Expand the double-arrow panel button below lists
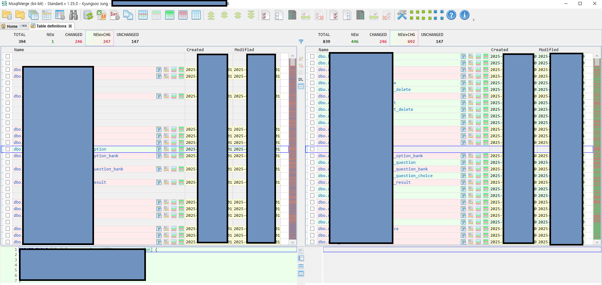 point(301,251)
